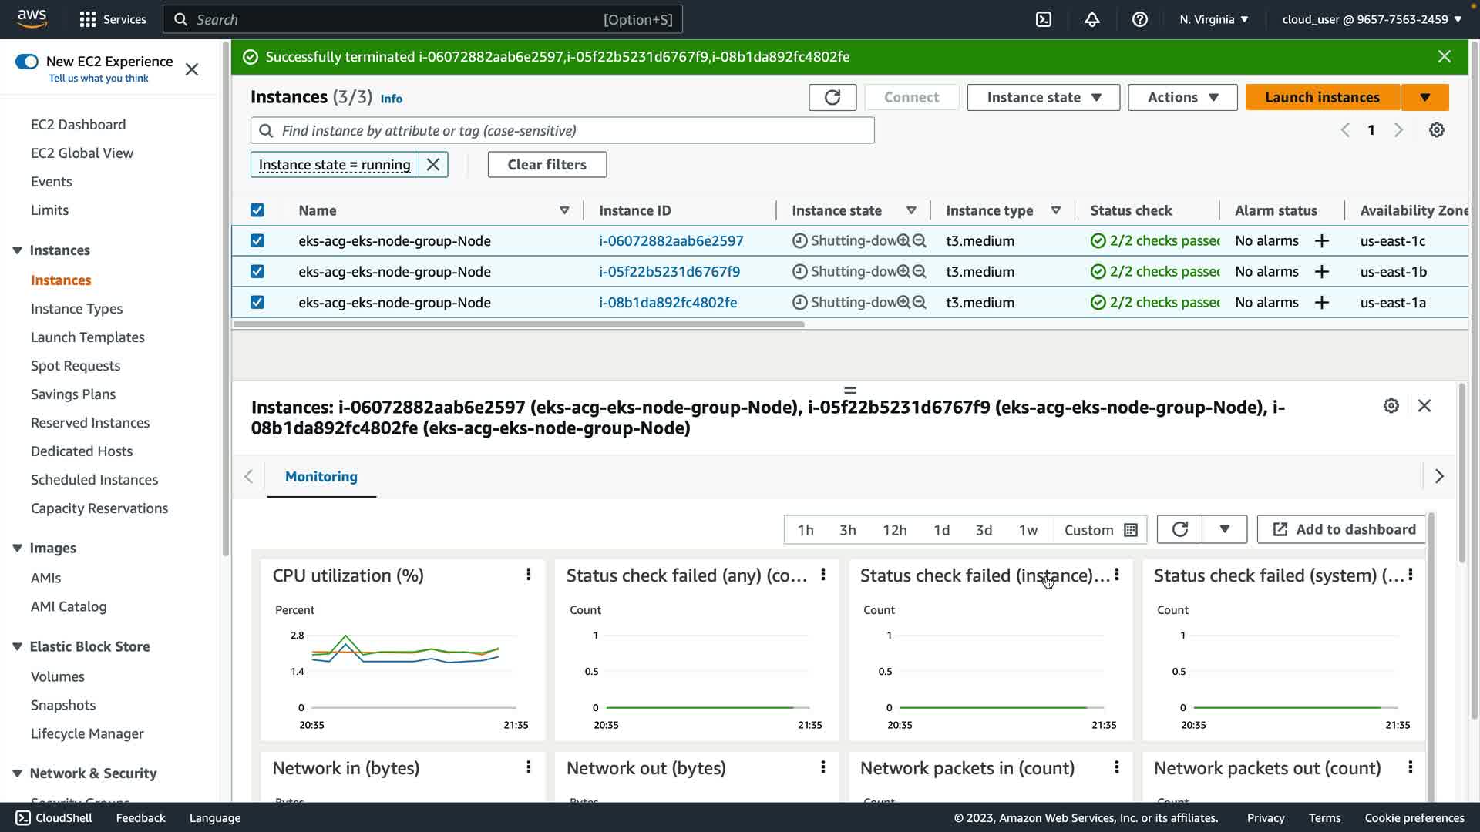1480x832 pixels.
Task: Click the find instance search field
Action: 563,130
